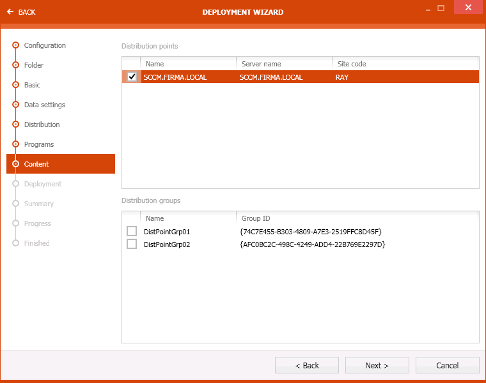Image resolution: width=486 pixels, height=383 pixels.
Task: Click the Programs step bullet icon
Action: pyautogui.click(x=15, y=144)
